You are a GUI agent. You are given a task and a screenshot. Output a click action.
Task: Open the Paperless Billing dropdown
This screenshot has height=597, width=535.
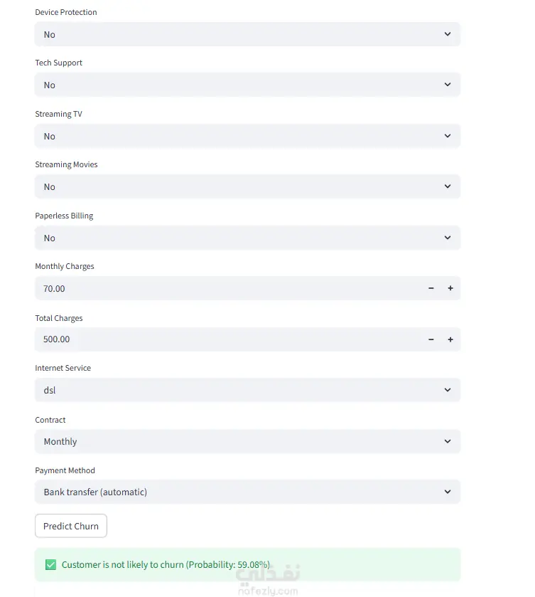[x=247, y=238]
